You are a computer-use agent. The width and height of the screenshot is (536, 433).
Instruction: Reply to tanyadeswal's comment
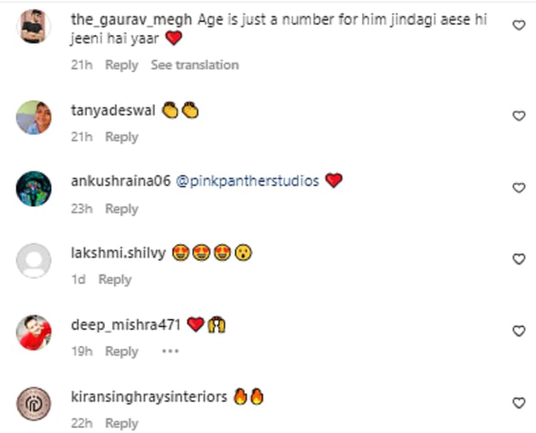(121, 137)
